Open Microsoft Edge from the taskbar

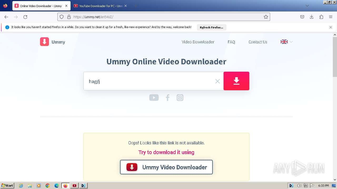57,186
